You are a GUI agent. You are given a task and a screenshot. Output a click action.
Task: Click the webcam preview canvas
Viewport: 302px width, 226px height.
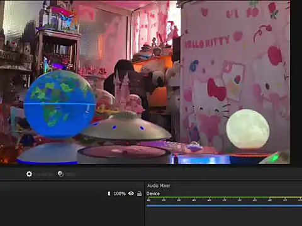[x=145, y=82]
